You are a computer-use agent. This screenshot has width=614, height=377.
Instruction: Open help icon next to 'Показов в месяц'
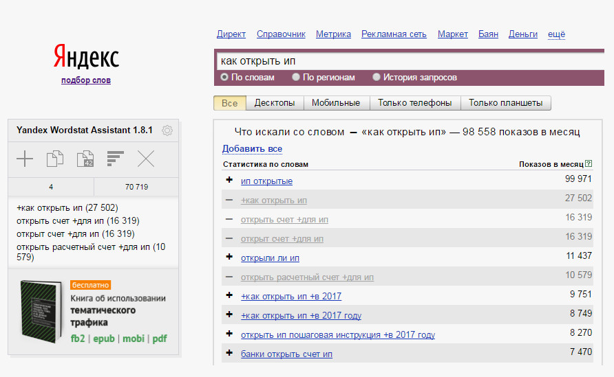[x=589, y=164]
